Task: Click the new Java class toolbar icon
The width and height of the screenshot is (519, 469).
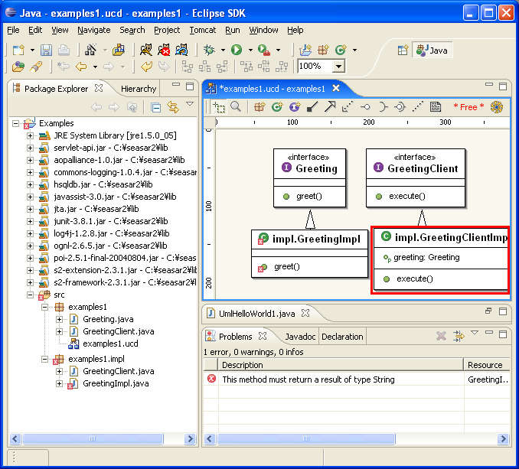Action: [x=339, y=50]
